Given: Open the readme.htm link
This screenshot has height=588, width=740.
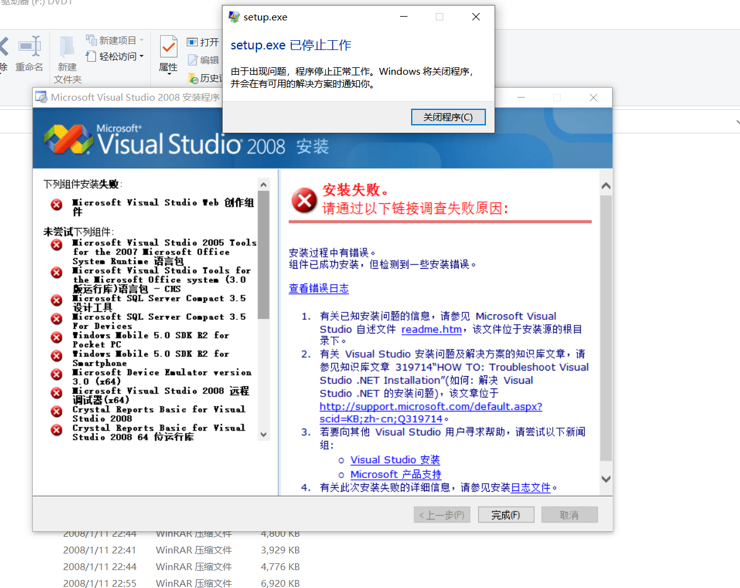Looking at the screenshot, I should tap(432, 329).
